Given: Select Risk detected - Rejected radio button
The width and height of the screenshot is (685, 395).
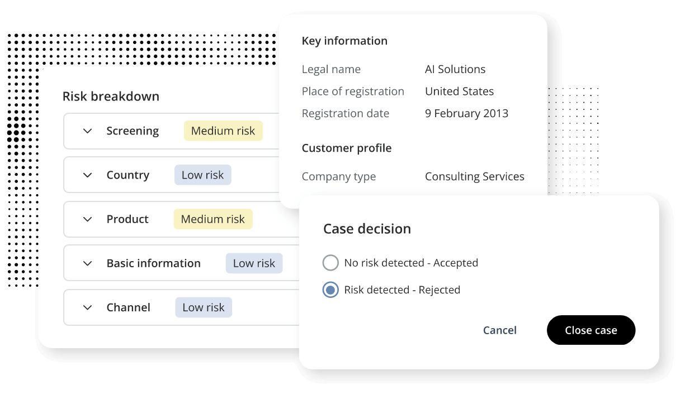Looking at the screenshot, I should pyautogui.click(x=331, y=290).
